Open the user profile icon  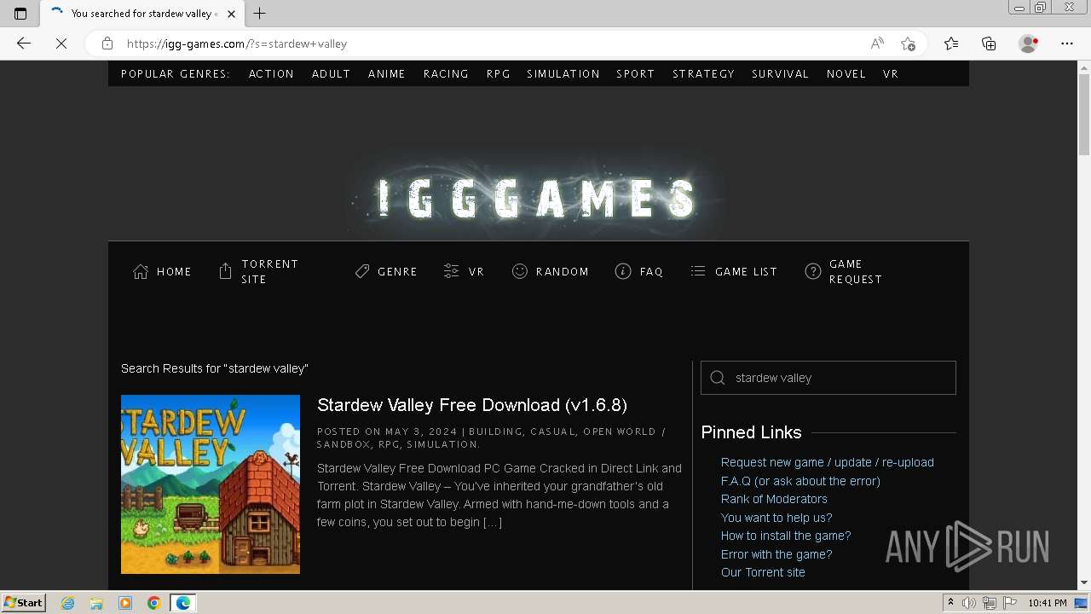click(1029, 43)
